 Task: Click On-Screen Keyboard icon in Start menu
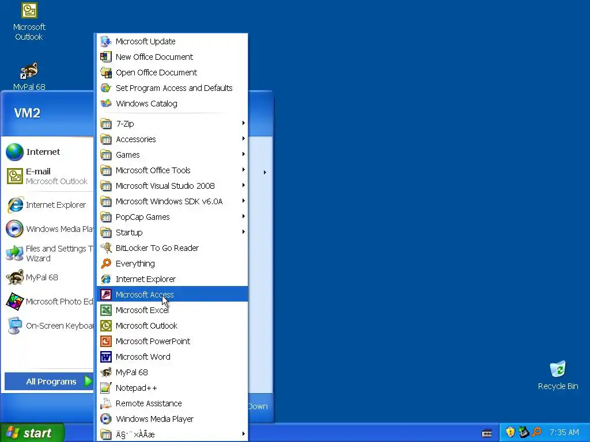click(x=14, y=326)
